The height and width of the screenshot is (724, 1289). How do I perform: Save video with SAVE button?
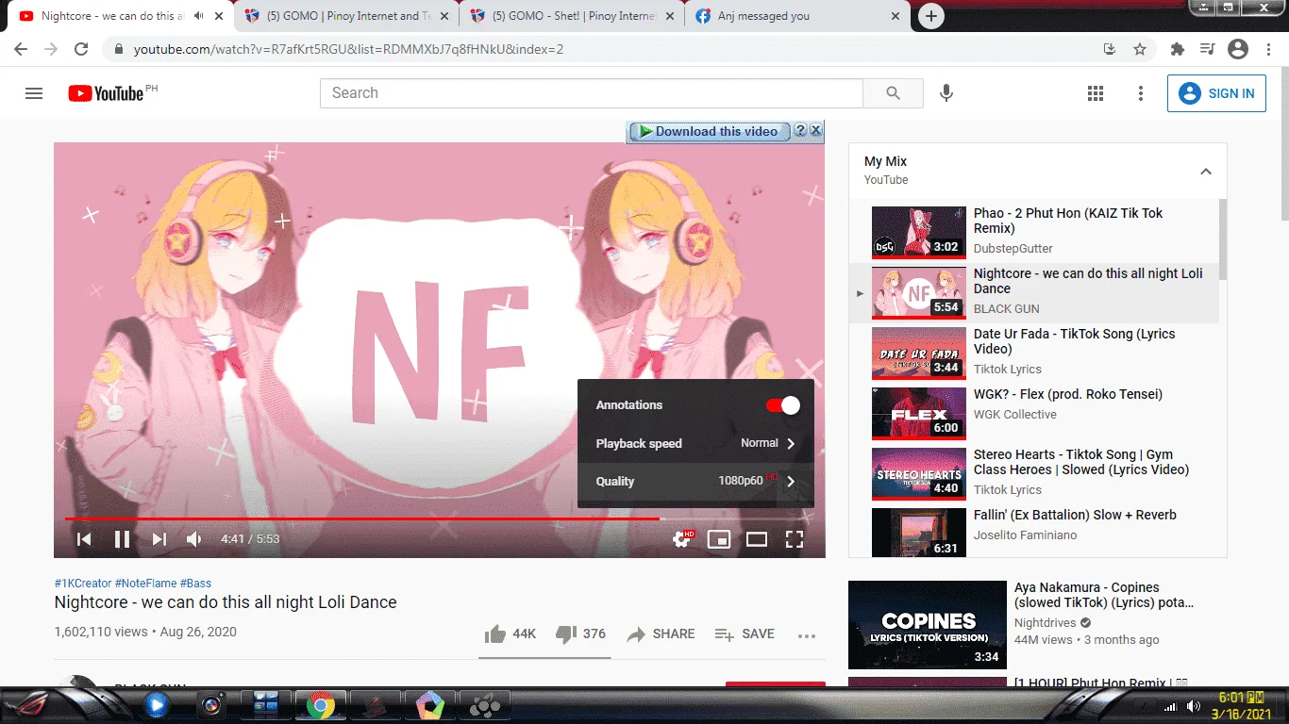[745, 634]
